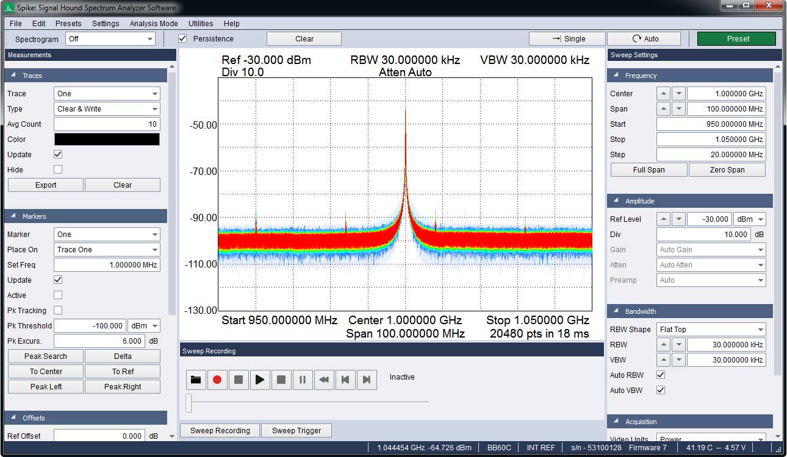Click the Peak Search button

tap(46, 356)
